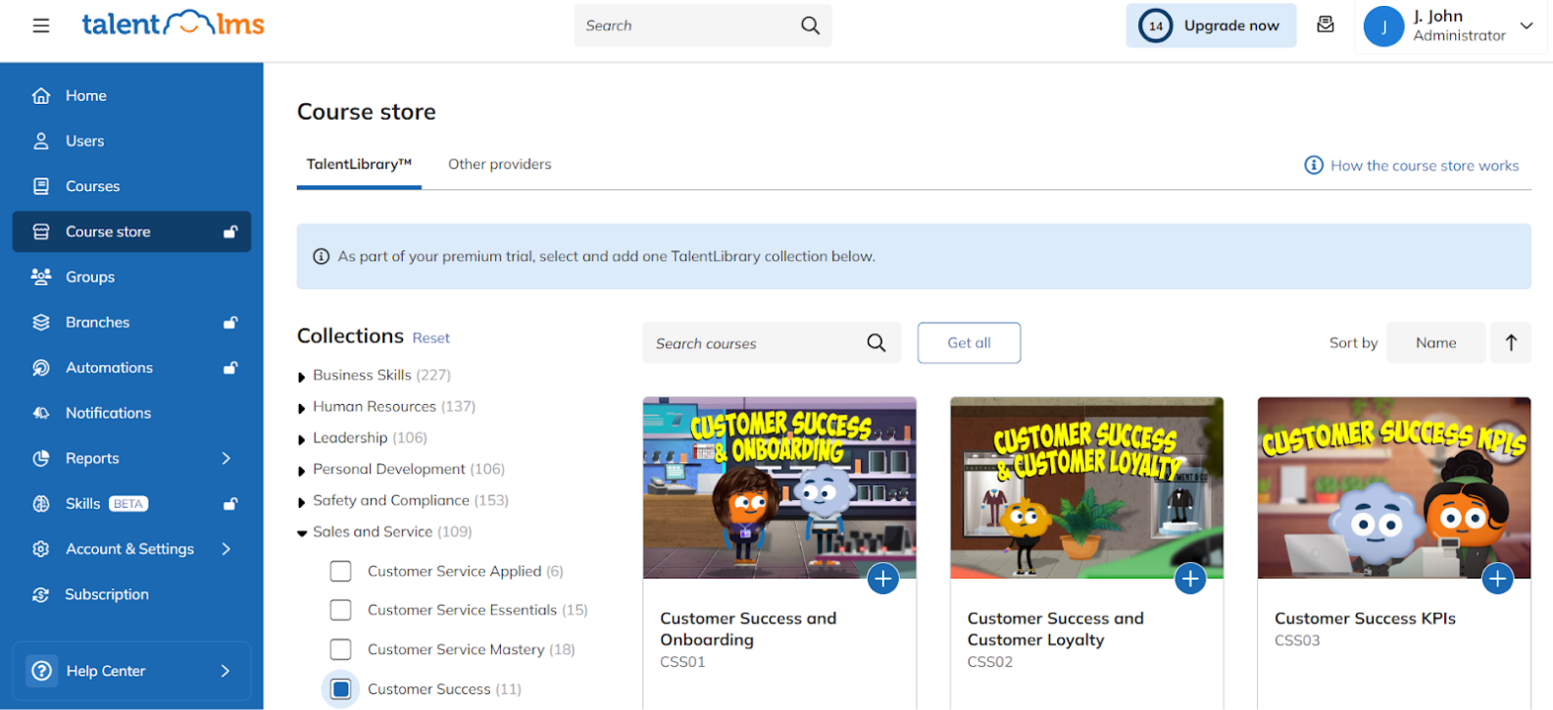Image resolution: width=1553 pixels, height=710 pixels.
Task: Click the Get all button
Action: tap(969, 342)
